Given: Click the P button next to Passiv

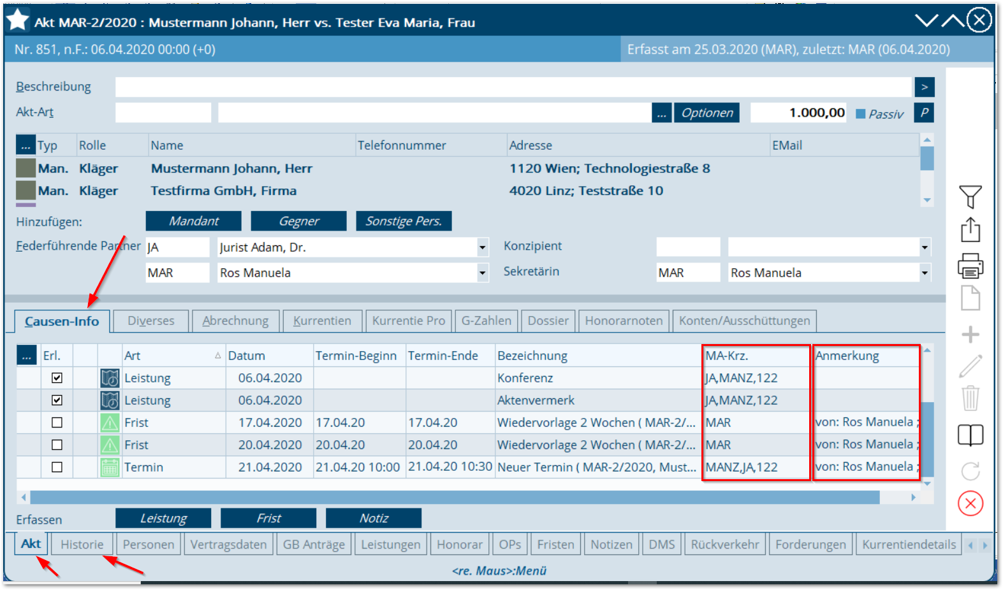Looking at the screenshot, I should coord(924,113).
